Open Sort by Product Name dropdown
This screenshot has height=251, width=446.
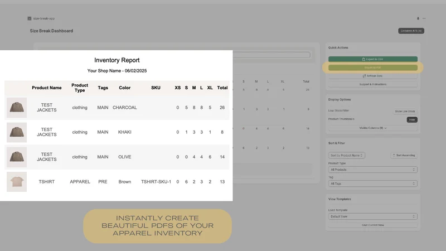346,156
